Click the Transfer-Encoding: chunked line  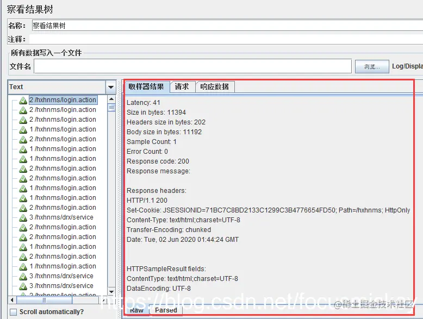click(169, 230)
